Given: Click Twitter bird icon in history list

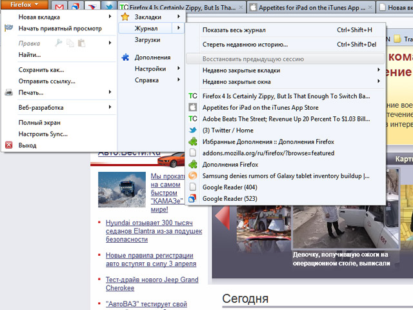Looking at the screenshot, I should (193, 130).
